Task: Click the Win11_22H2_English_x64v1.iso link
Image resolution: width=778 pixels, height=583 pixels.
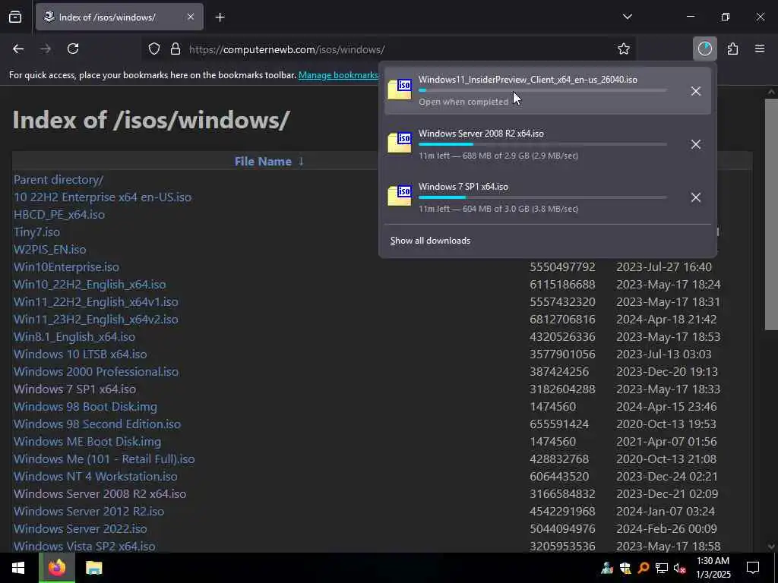Action: pos(96,301)
